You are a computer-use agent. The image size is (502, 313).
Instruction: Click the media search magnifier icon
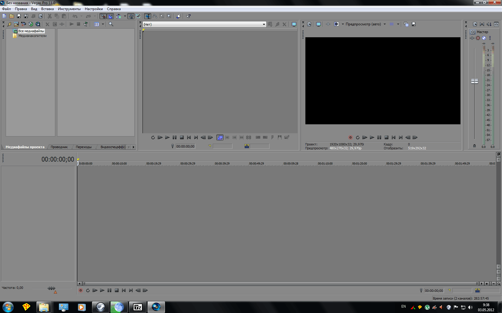pos(111,24)
